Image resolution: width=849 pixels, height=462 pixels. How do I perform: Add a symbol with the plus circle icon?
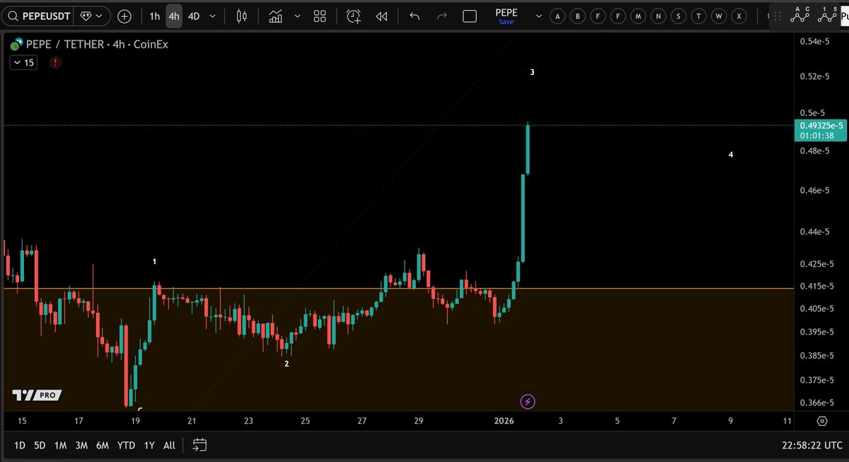125,16
